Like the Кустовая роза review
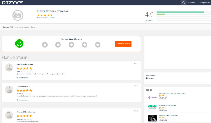The width and height of the screenshot is (211, 123). [x=138, y=86]
